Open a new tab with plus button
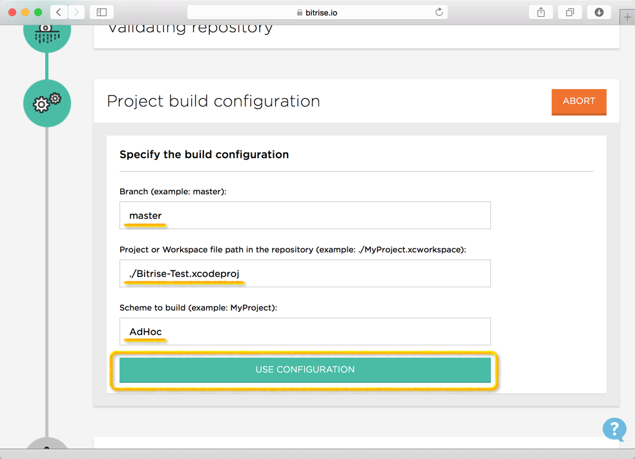This screenshot has width=635, height=459. [627, 18]
